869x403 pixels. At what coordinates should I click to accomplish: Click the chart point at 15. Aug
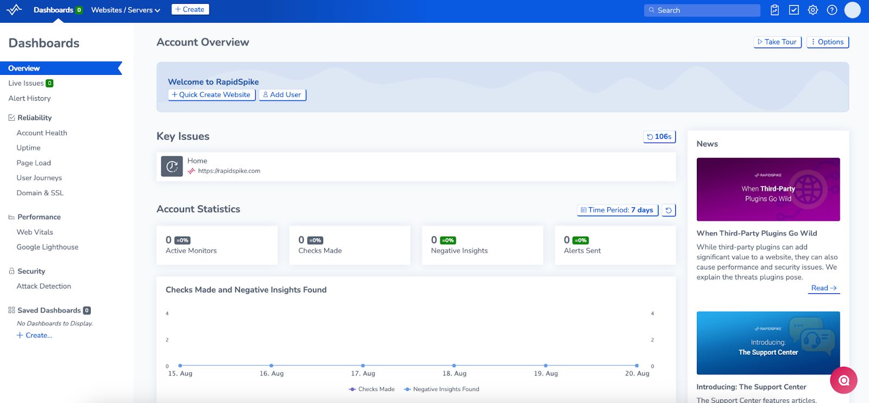(x=180, y=366)
